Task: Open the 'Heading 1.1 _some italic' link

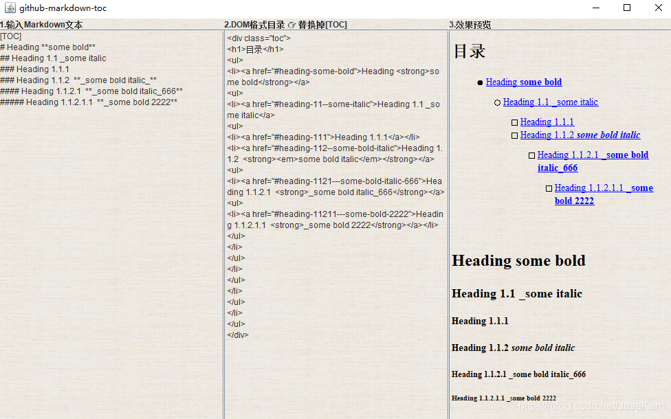Action: [x=550, y=102]
